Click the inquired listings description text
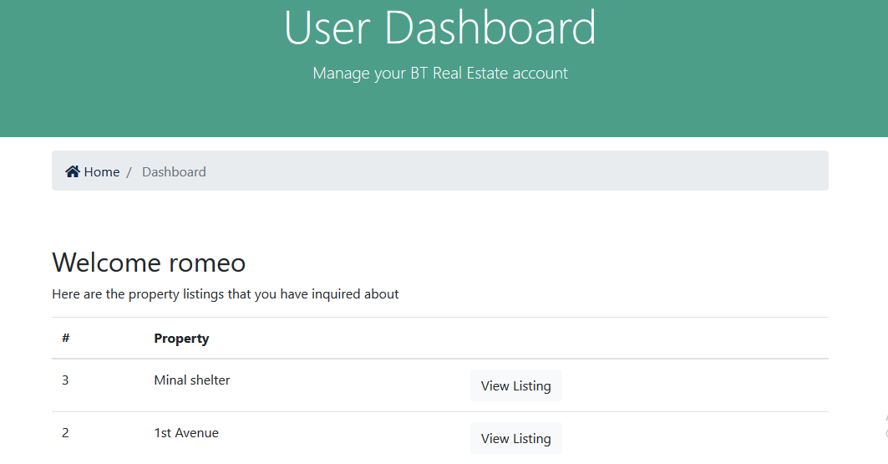 (226, 294)
